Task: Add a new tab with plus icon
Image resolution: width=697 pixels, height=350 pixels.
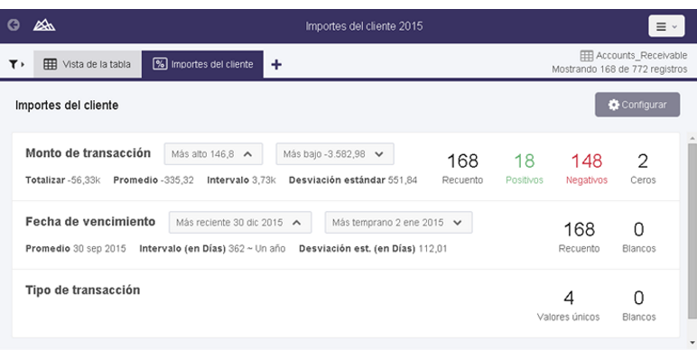Action: 276,65
